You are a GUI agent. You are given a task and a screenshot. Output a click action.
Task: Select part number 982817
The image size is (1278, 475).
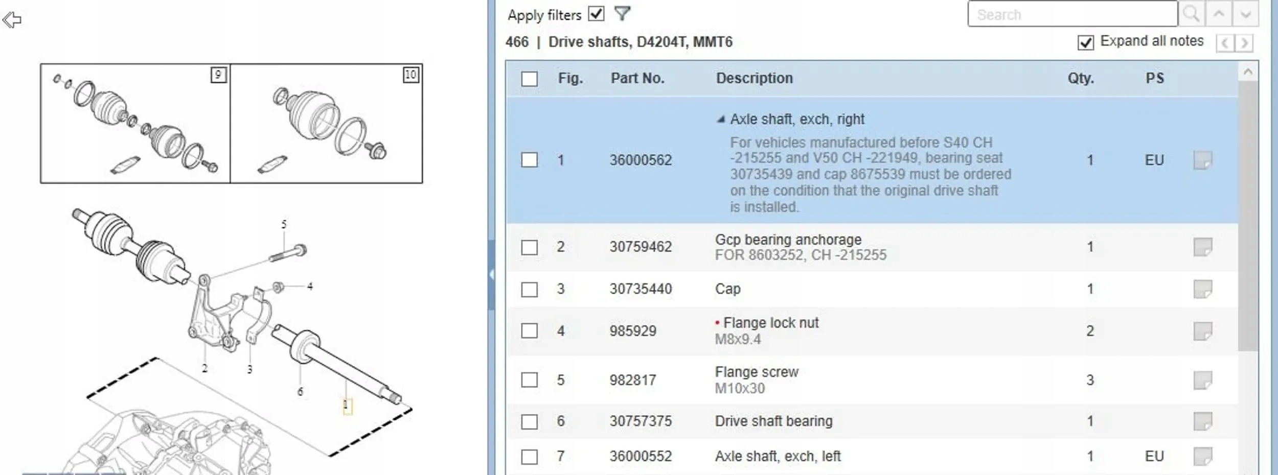pos(633,380)
